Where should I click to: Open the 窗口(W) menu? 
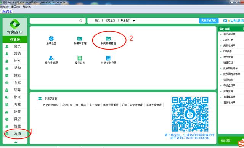click(16, 7)
